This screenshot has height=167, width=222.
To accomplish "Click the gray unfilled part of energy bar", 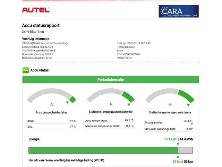I will pos(185,150).
